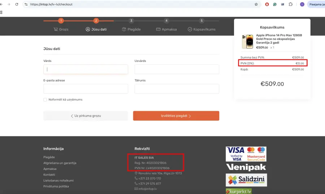This screenshot has height=194, width=325.
Task: Click the Grozs cart step icon
Action: pyautogui.click(x=56, y=29)
